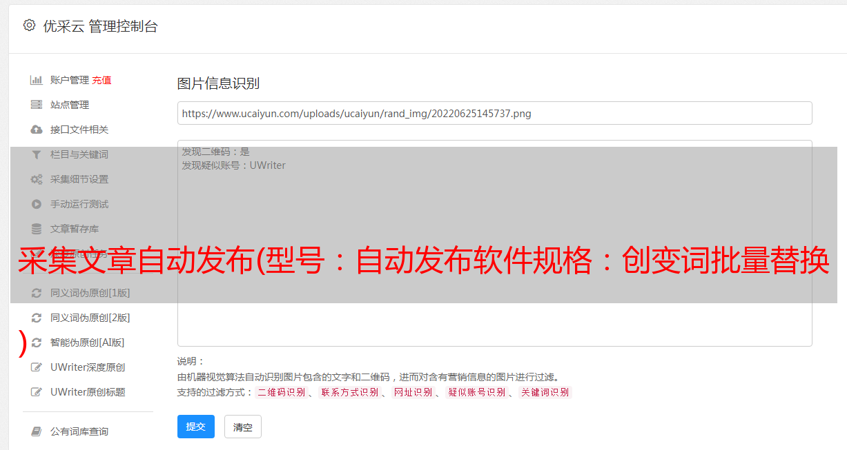Click the image URL input field
The width and height of the screenshot is (847, 450).
point(494,113)
